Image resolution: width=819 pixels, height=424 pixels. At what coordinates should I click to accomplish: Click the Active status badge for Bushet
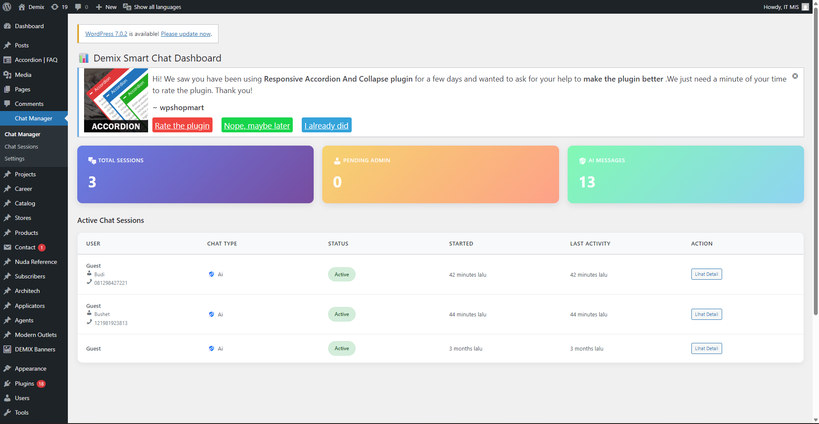341,314
